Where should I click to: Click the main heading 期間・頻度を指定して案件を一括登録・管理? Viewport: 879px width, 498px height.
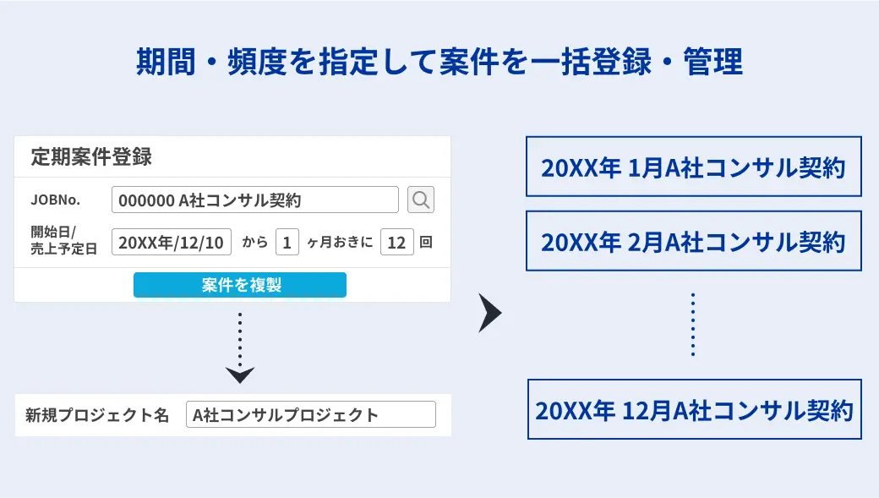439,61
